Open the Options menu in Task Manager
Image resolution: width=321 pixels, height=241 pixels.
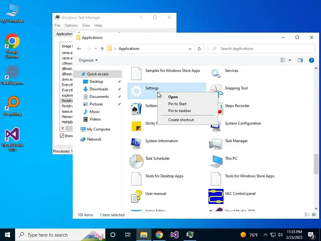click(71, 25)
